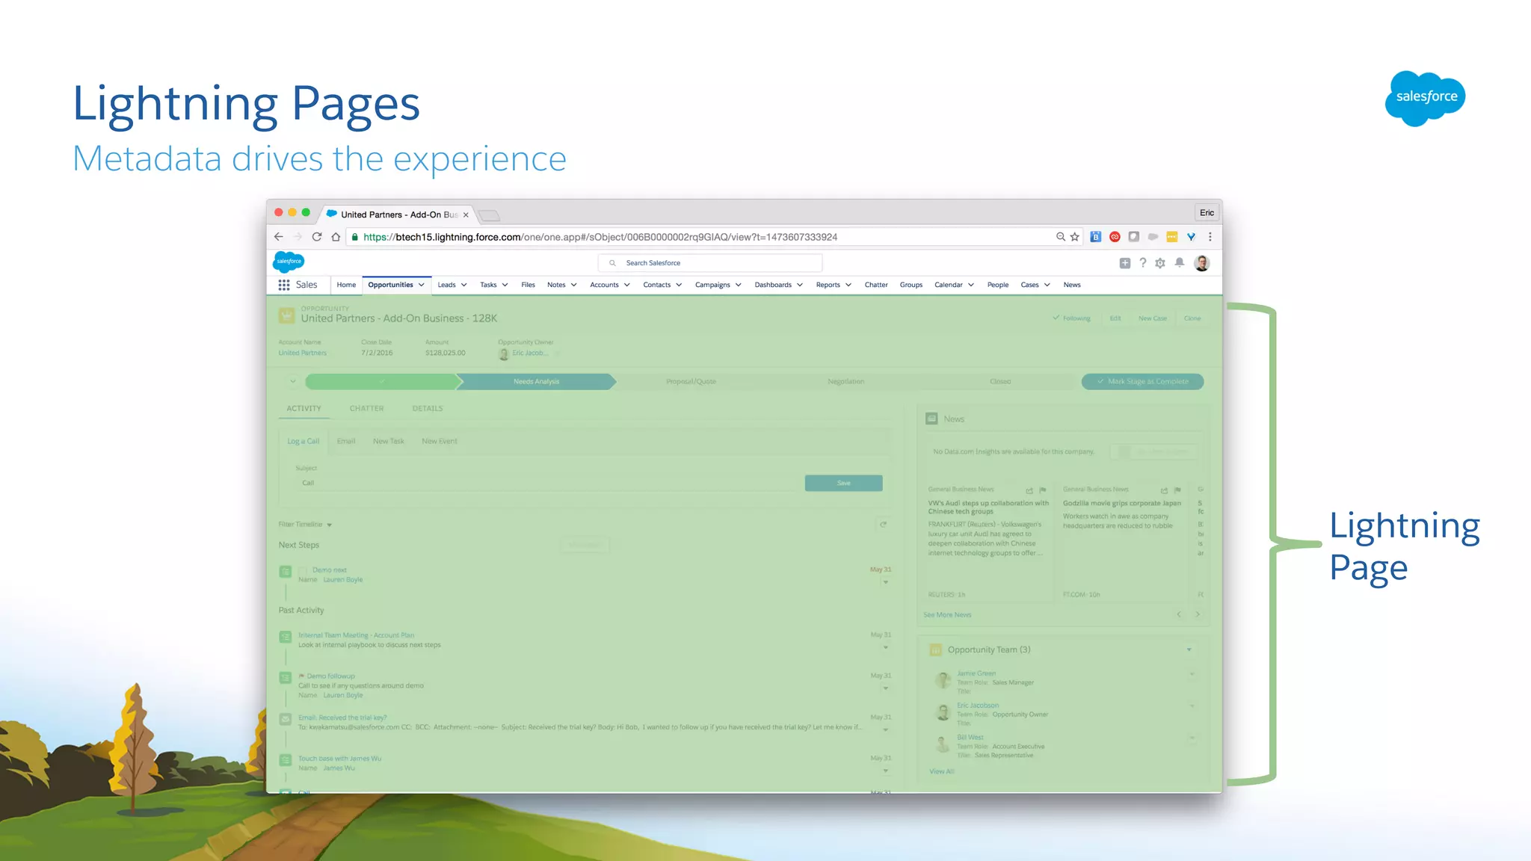Open the Dashboards tab dropdown arrow
Screen dimensions: 1531x861
[x=799, y=285]
